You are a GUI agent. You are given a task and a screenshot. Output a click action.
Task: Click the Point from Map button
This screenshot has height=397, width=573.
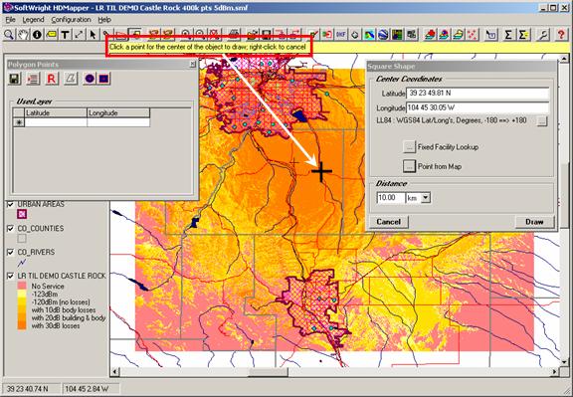pyautogui.click(x=409, y=166)
